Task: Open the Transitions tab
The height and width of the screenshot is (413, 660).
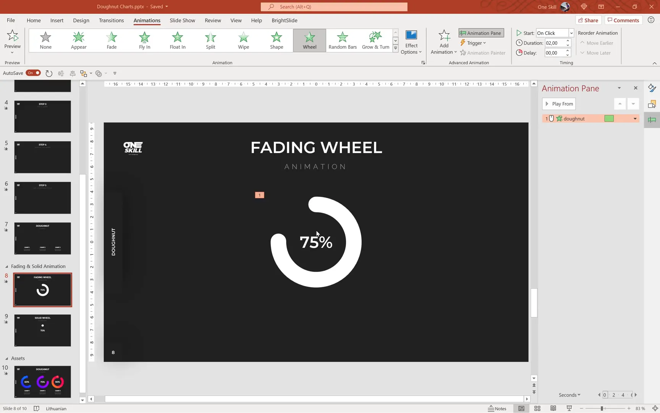Action: point(111,20)
